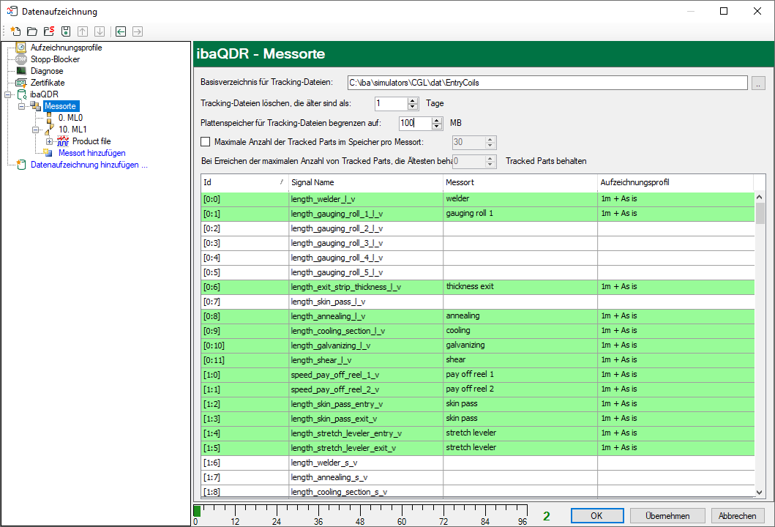Expand the Product file tree node
Screen dimensions: 775x527
(49, 141)
